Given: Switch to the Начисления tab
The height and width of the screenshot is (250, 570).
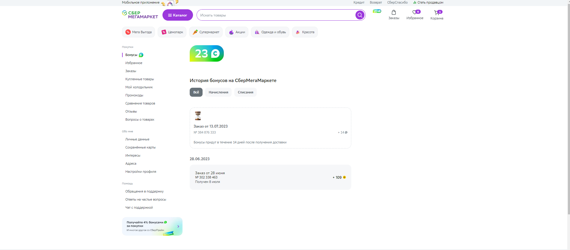Looking at the screenshot, I should 218,92.
